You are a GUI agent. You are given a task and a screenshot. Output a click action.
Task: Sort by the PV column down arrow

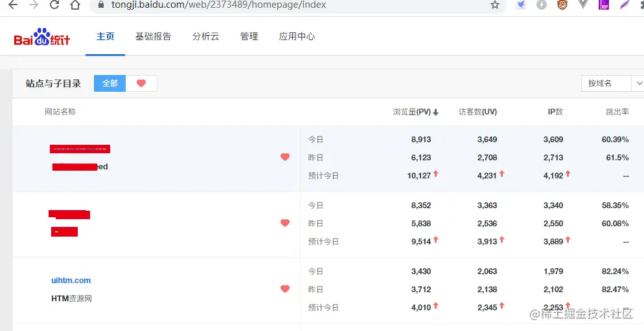point(436,112)
